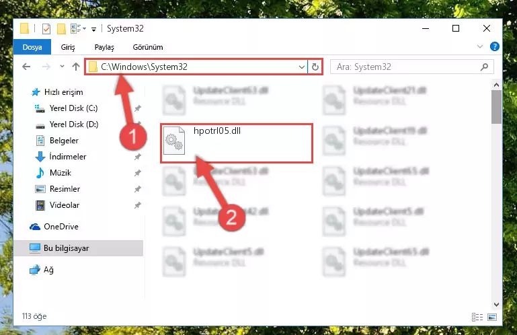Switch to large icons view button

(x=492, y=318)
